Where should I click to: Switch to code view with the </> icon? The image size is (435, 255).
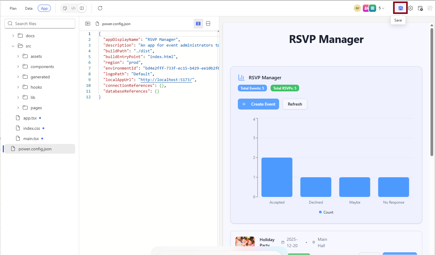tap(73, 8)
